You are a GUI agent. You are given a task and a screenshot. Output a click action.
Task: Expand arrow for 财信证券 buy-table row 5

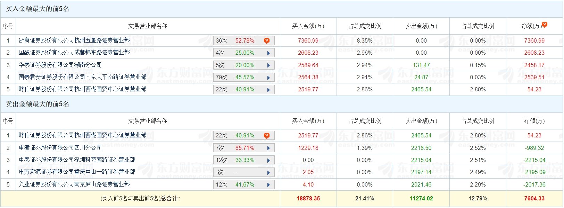(x=268, y=90)
